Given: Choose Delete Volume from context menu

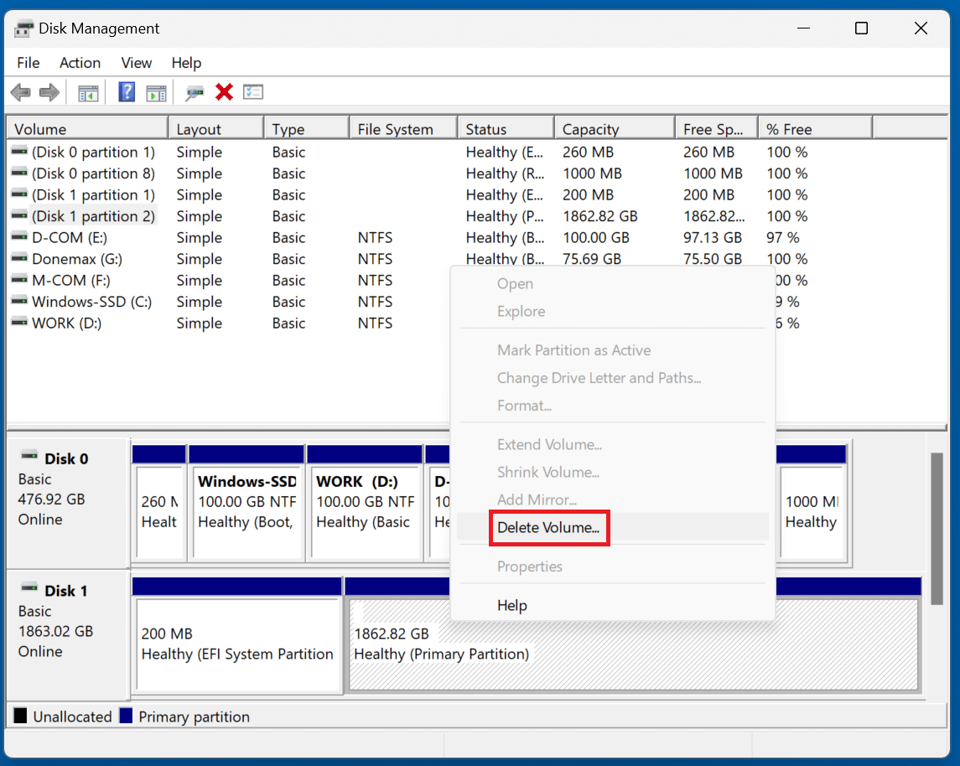Looking at the screenshot, I should [549, 527].
